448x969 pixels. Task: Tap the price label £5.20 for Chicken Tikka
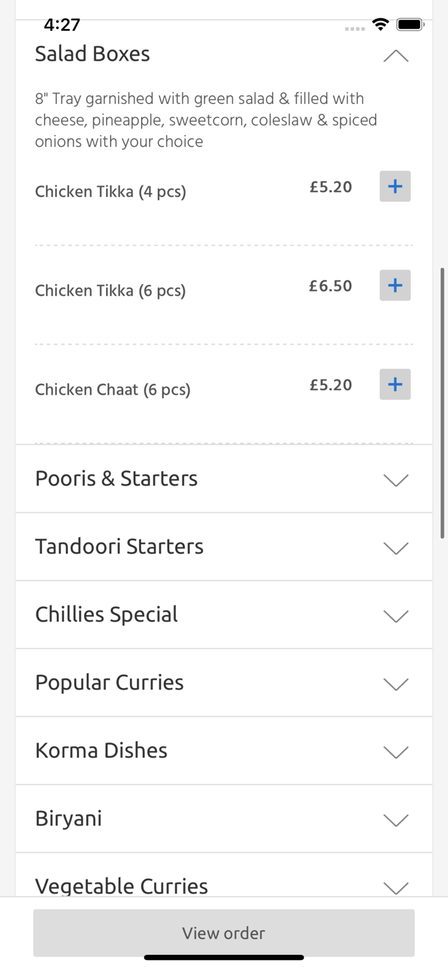[330, 187]
